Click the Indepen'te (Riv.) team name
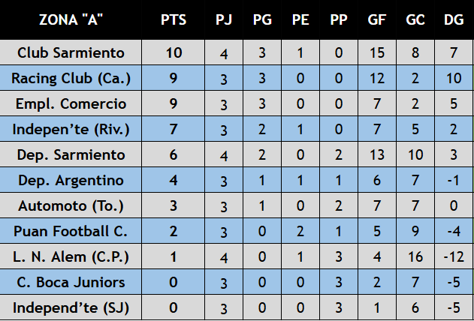Screen dimensions: 474x321 (71, 130)
